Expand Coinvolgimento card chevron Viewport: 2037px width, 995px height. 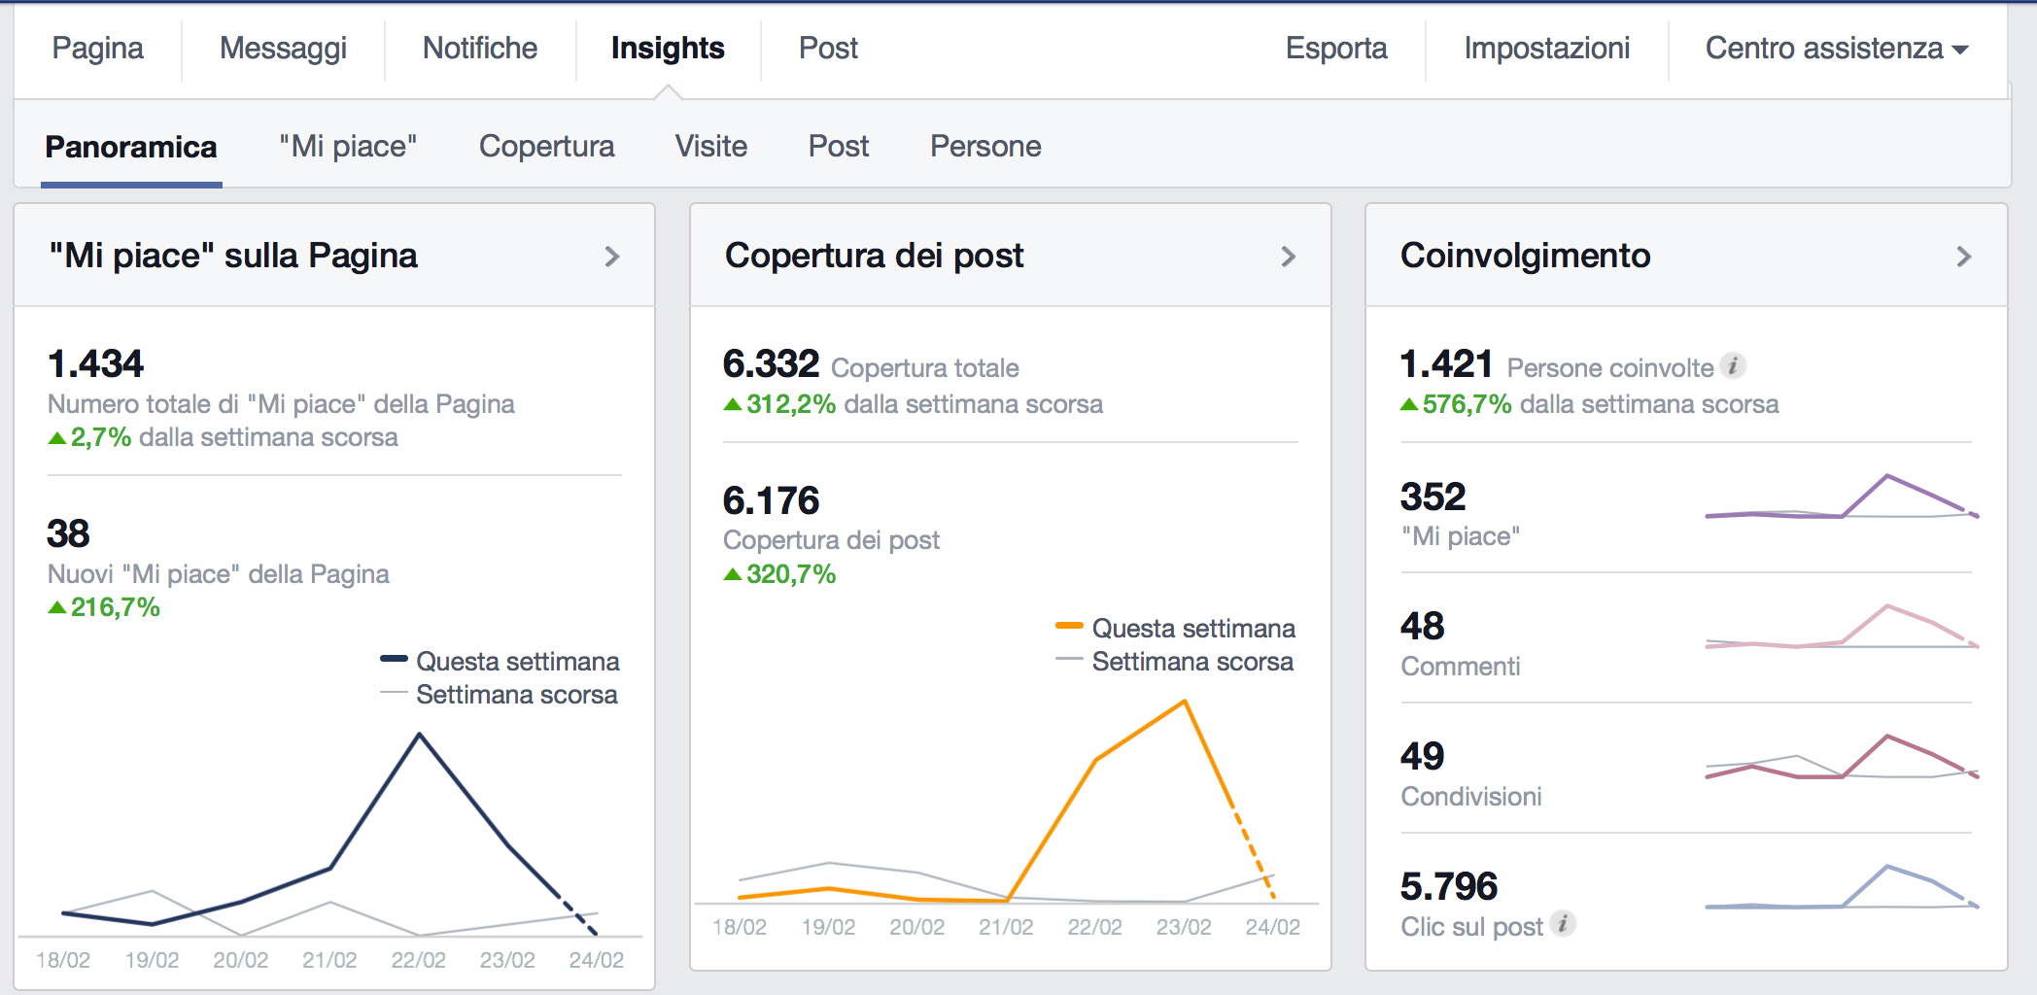(x=1963, y=257)
